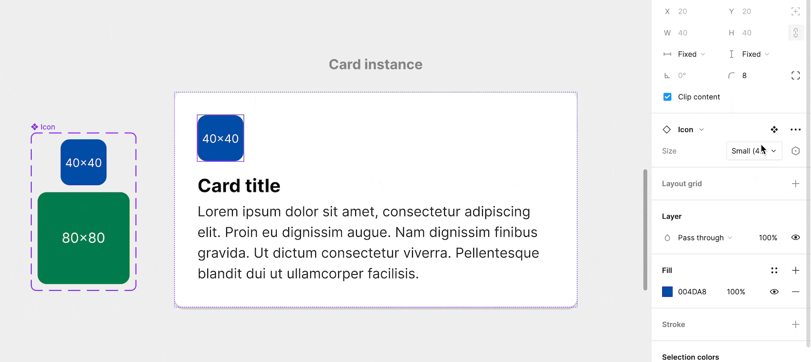The image size is (811, 362).
Task: Uncheck the Clip content checkbox
Action: [x=667, y=97]
